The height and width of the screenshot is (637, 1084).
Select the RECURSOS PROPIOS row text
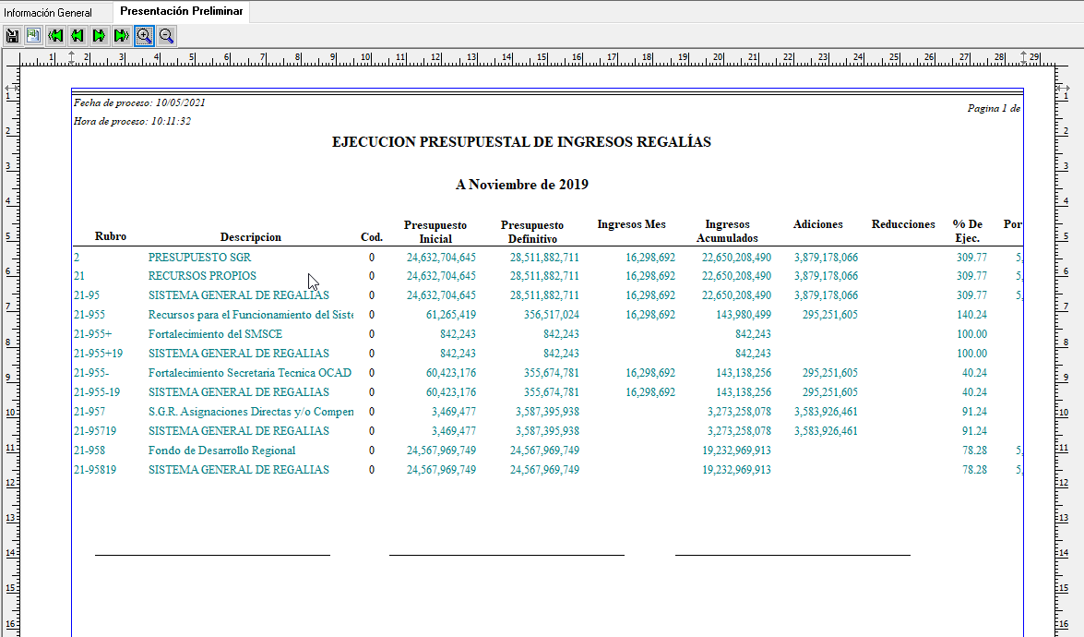202,276
